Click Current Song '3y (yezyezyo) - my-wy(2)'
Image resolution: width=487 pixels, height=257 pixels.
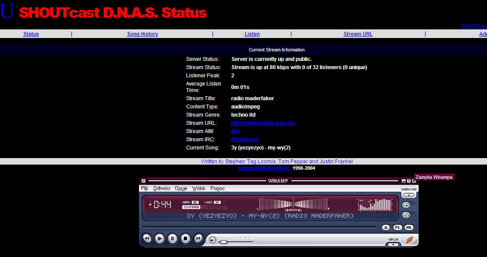261,148
